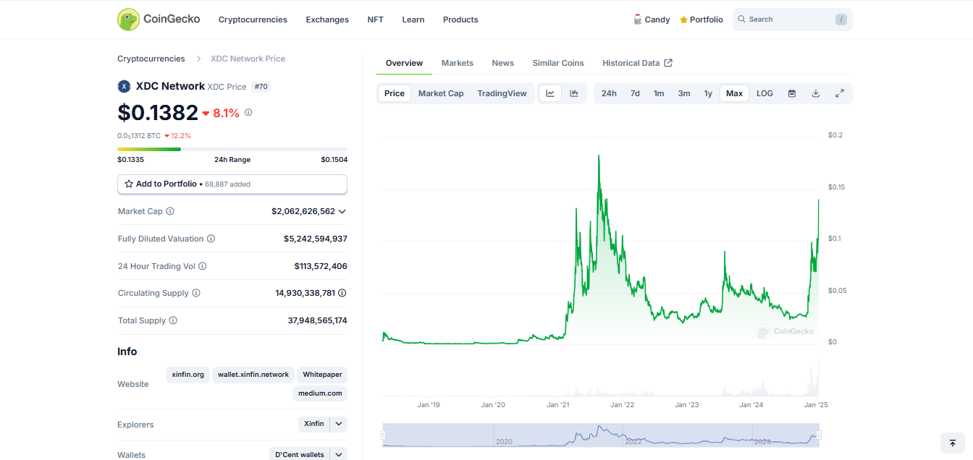Click the star in Add to Portfolio

click(129, 184)
